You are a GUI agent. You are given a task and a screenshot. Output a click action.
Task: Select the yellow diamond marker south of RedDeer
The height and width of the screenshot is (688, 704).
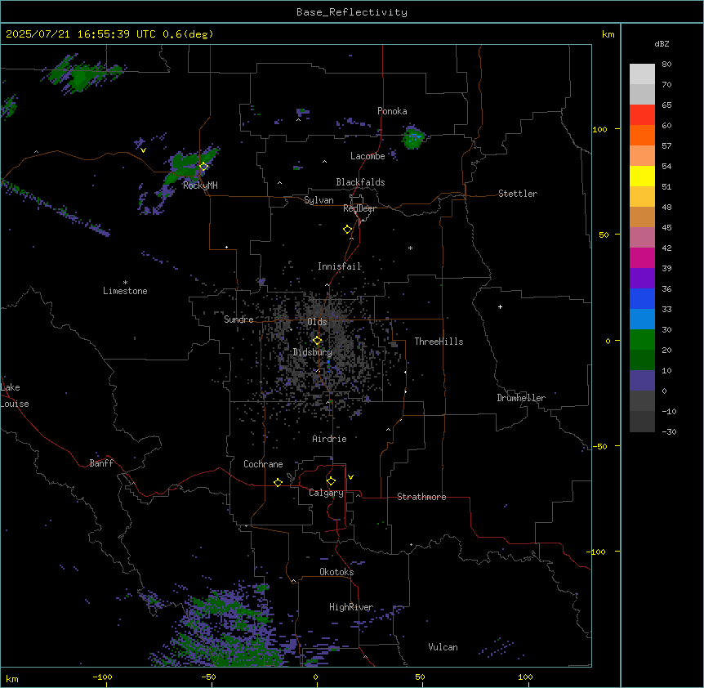click(348, 230)
